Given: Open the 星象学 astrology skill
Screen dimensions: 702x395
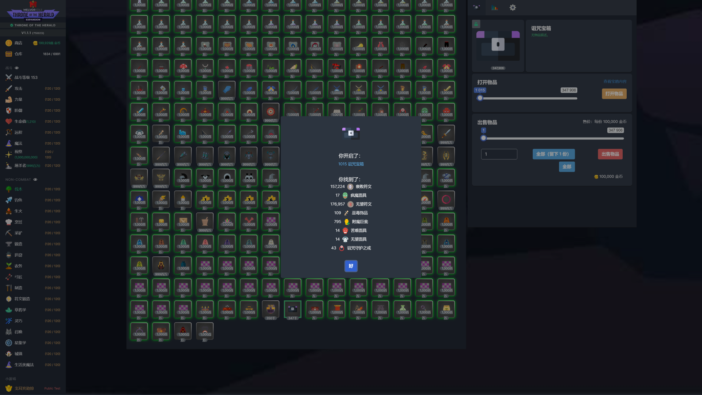Looking at the screenshot, I should click(x=33, y=343).
